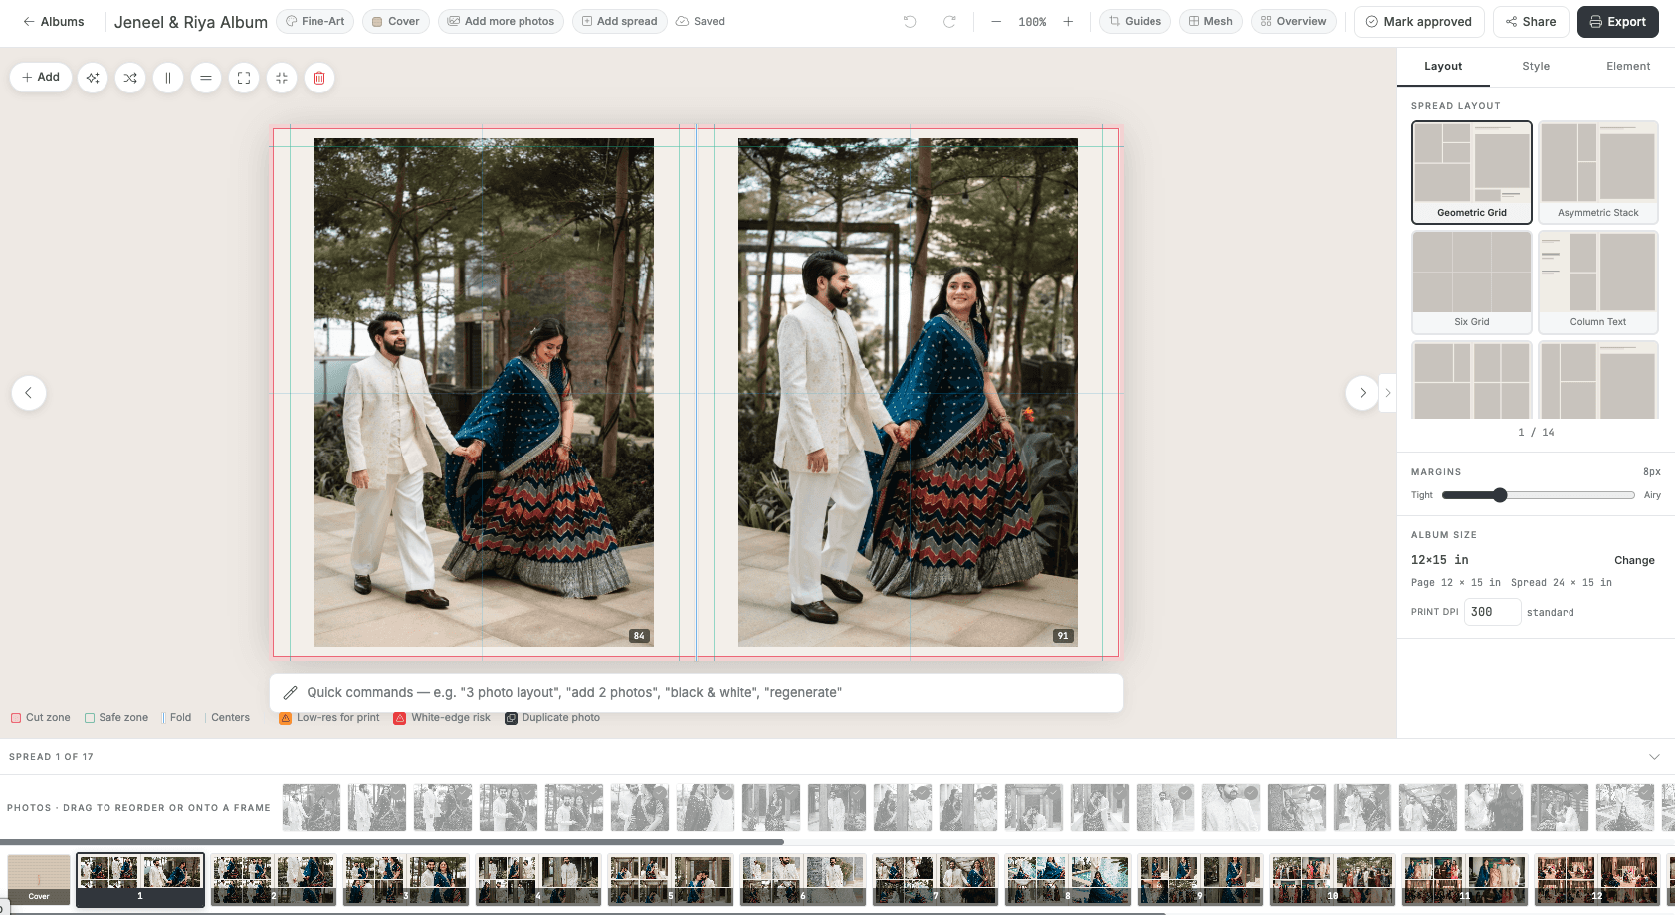This screenshot has width=1675, height=915.
Task: Click the expand to full-bleed icon
Action: [244, 78]
